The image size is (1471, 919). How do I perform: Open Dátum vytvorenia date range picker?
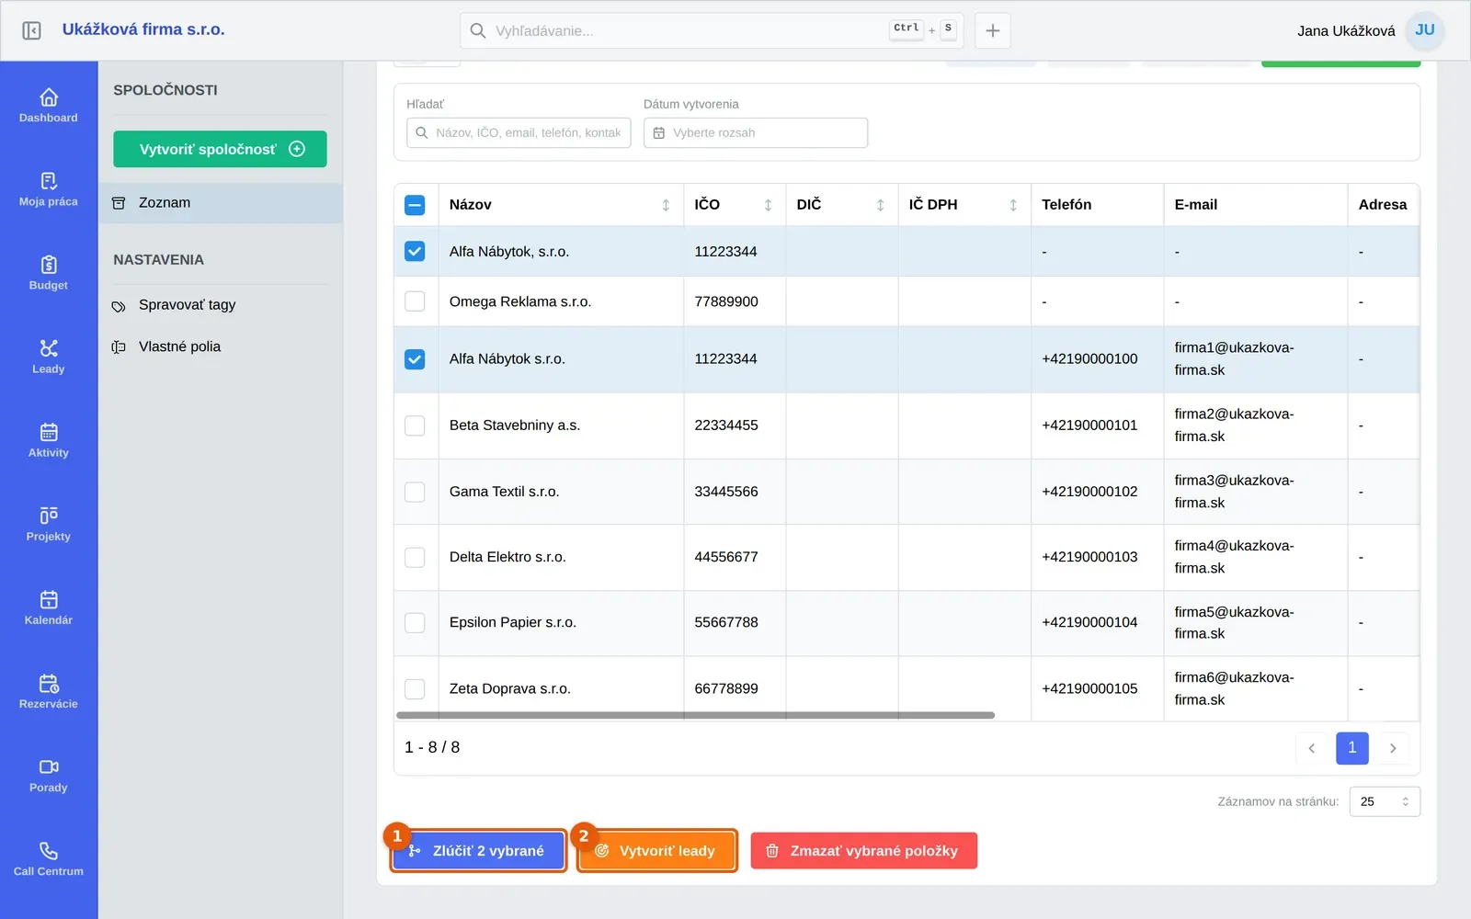756,132
